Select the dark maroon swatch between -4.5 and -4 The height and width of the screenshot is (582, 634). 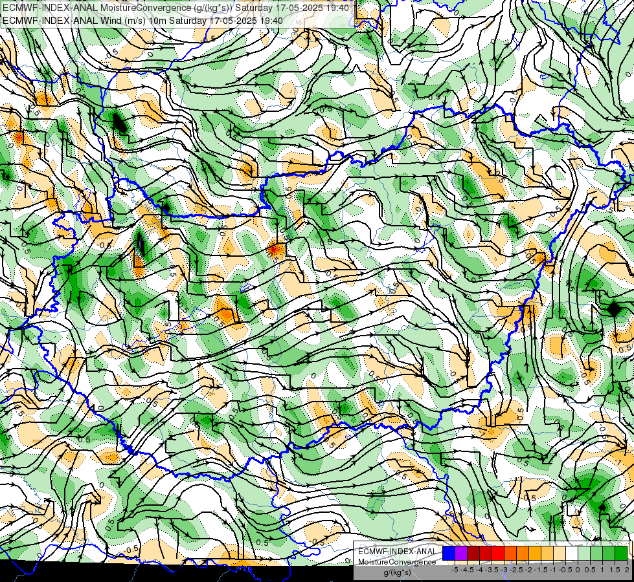(x=473, y=554)
